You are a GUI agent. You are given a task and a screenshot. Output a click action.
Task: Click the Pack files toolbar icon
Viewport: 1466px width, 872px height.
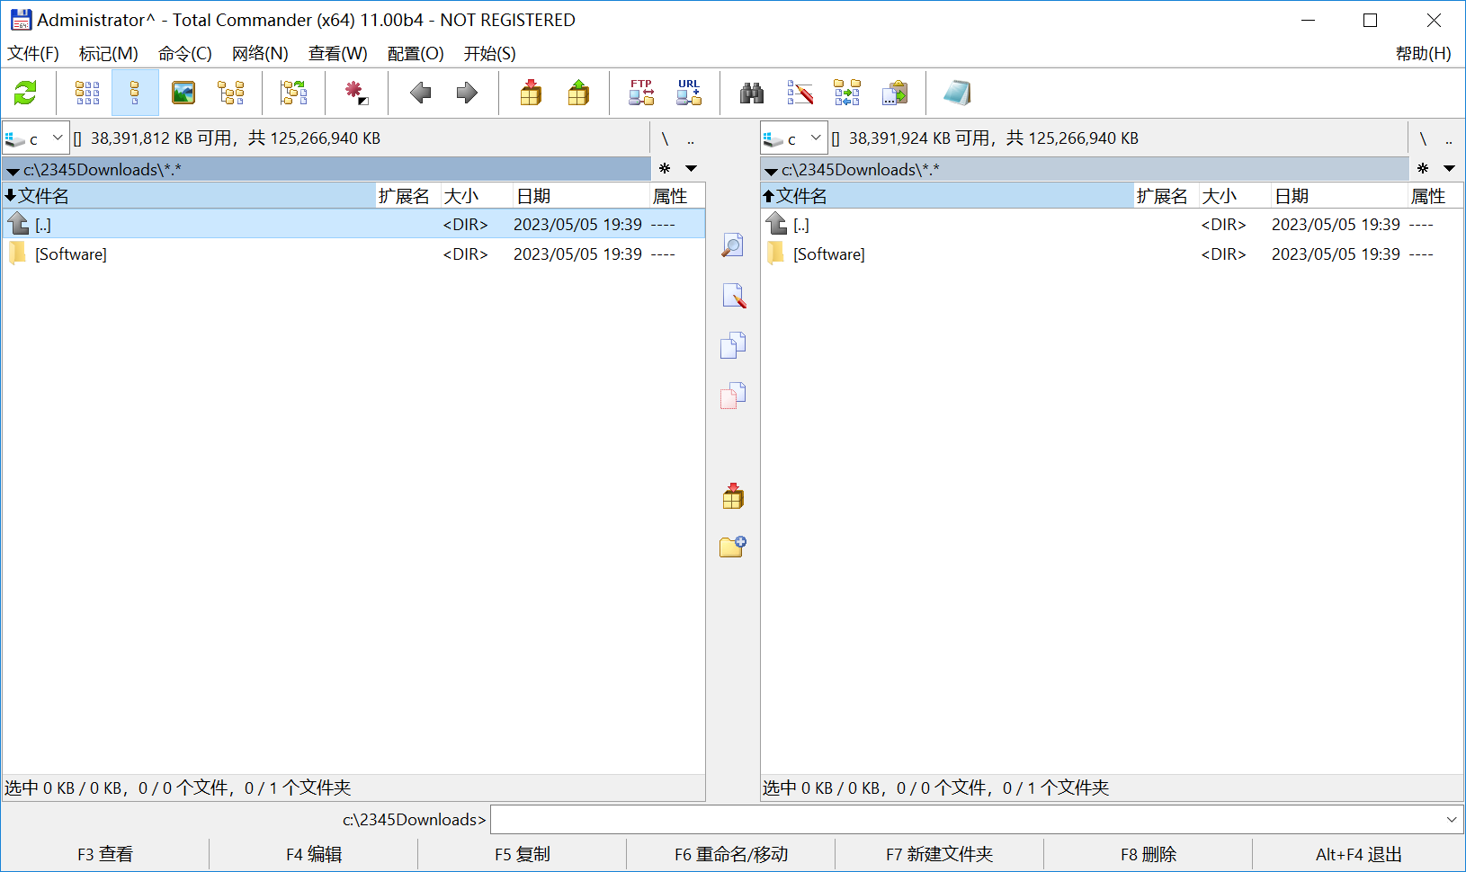tap(531, 93)
